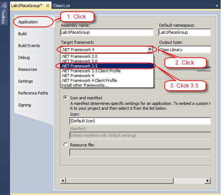Collapse the Target framework dropdown arrow
This screenshot has height=195, width=221.
pos(150,49)
